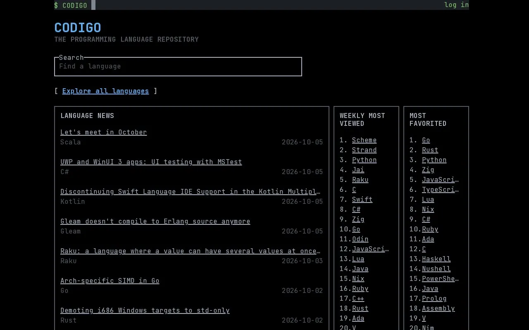Focus the Find a language search field
This screenshot has height=330, width=529.
178,66
